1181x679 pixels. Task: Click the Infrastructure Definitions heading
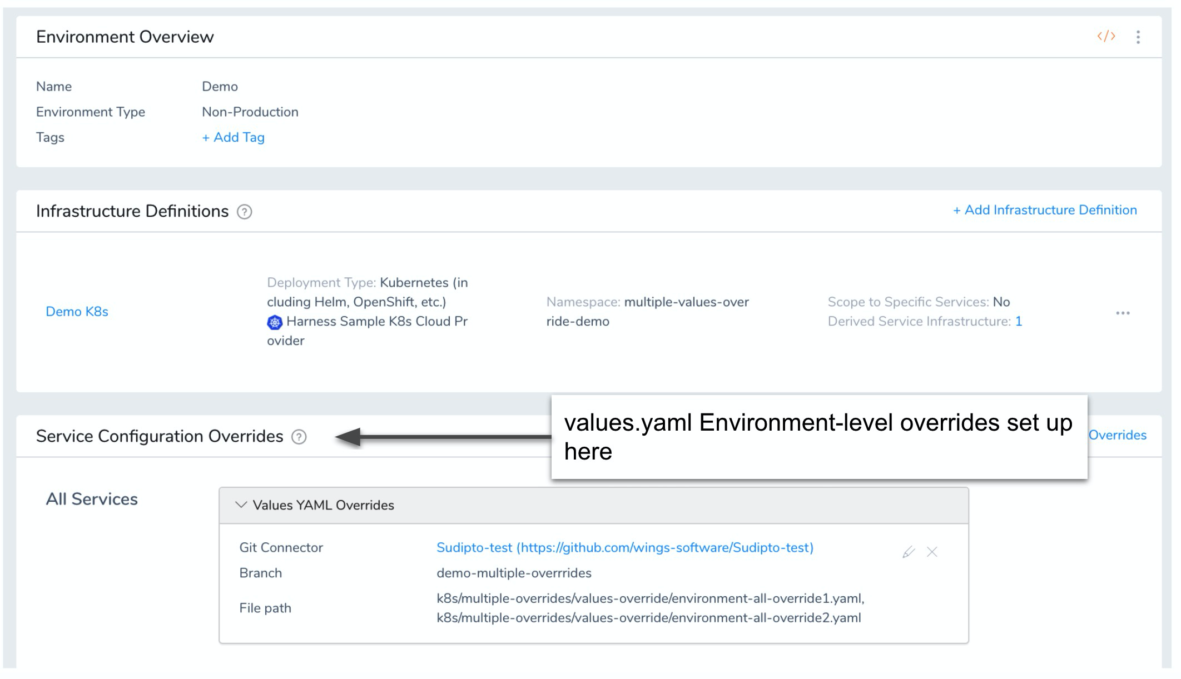pos(132,211)
